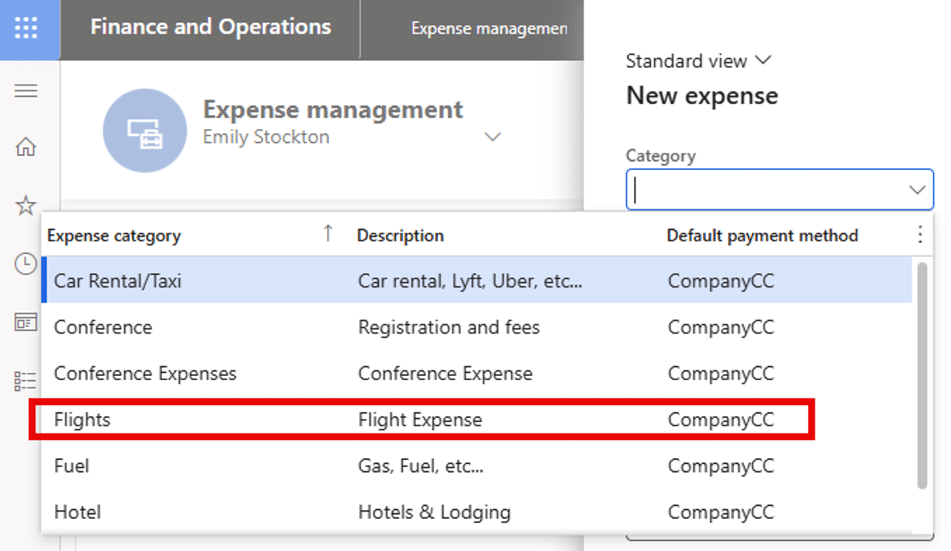951x551 pixels.
Task: Open Workspaces icon in the sidebar
Action: pos(26,322)
